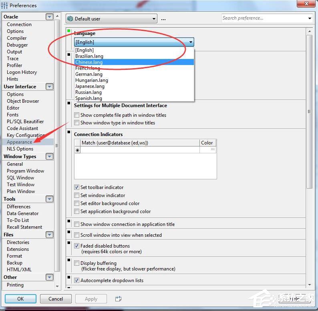Open Directories preferences under Files
This screenshot has width=318, height=311.
(x=18, y=242)
